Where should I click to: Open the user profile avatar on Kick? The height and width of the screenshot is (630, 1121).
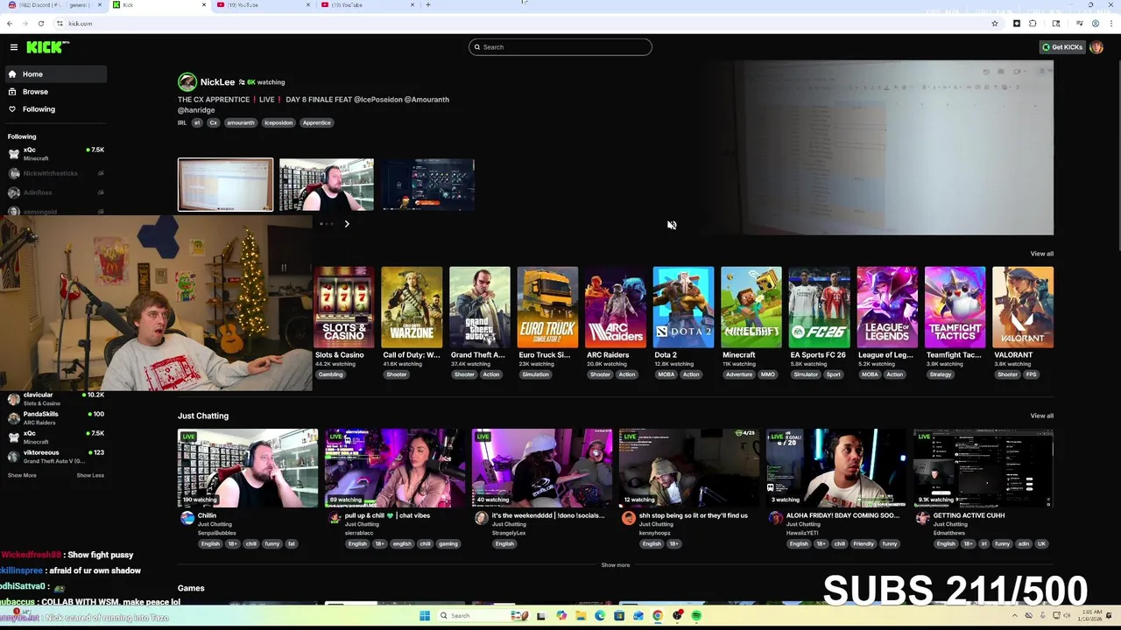tap(1096, 47)
